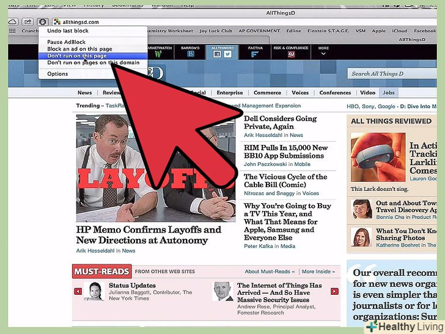The width and height of the screenshot is (445, 334).
Task: Open the Top Sites grid icon
Action: pyautogui.click(x=12, y=31)
